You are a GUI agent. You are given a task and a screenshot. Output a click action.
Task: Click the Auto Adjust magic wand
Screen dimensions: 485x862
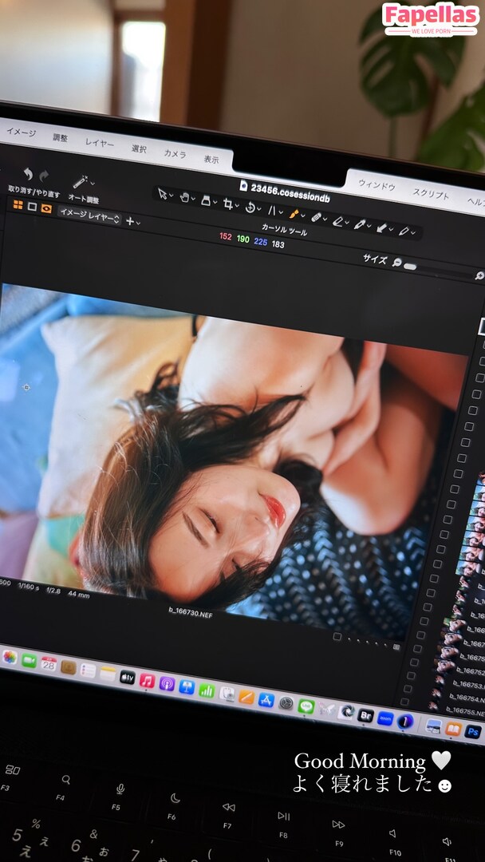coord(81,182)
